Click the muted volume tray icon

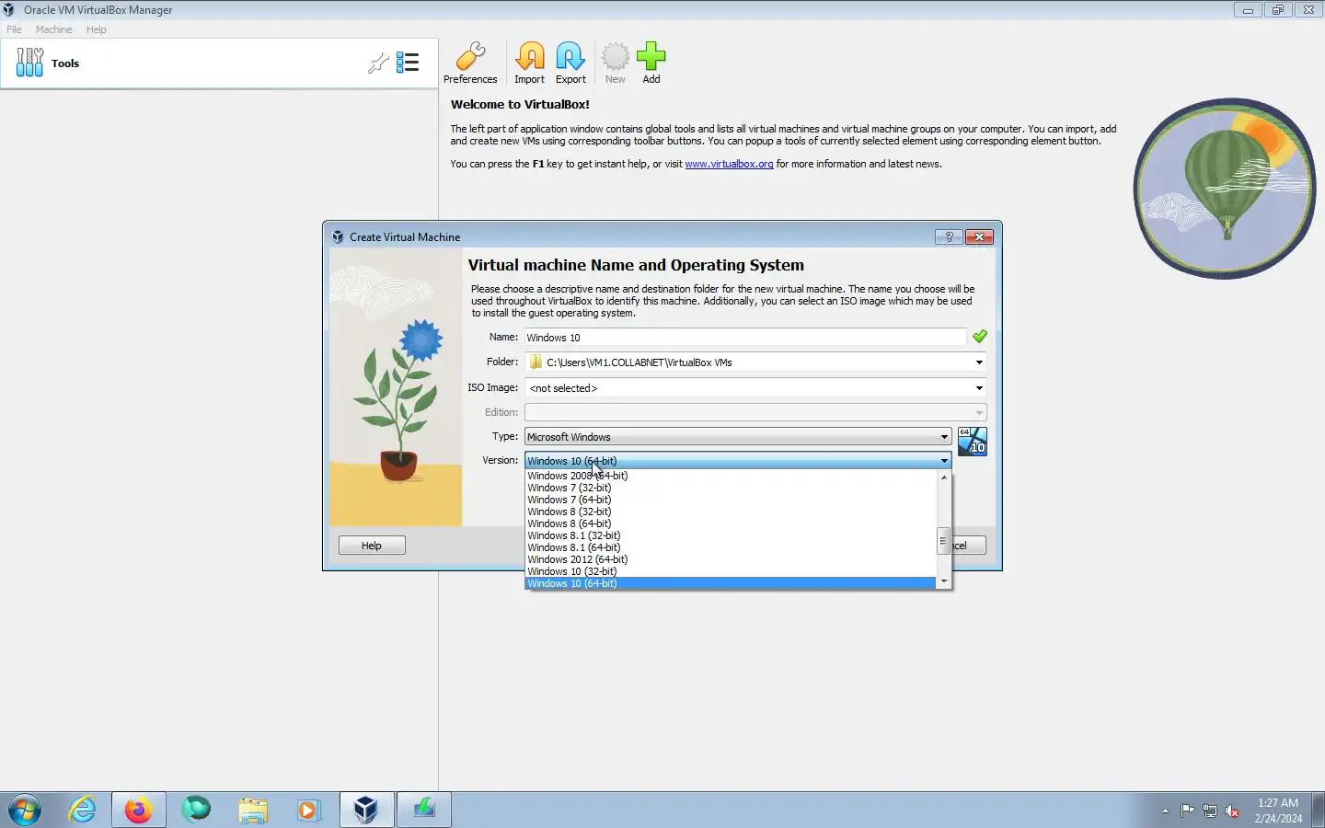[x=1232, y=811]
